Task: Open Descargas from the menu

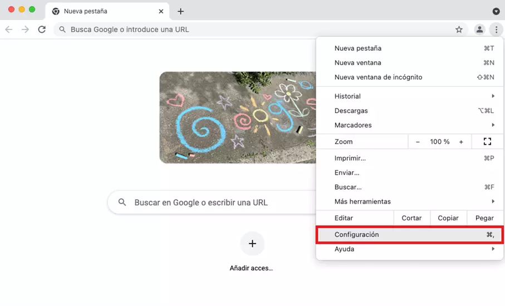Action: pyautogui.click(x=409, y=111)
